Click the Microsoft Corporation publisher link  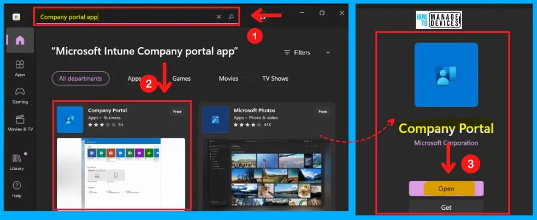point(446,143)
